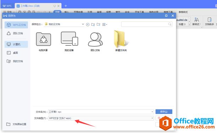This screenshot has height=133, width=217.
Task: Create a new folder via toolbar icon
Action: click(99, 24)
